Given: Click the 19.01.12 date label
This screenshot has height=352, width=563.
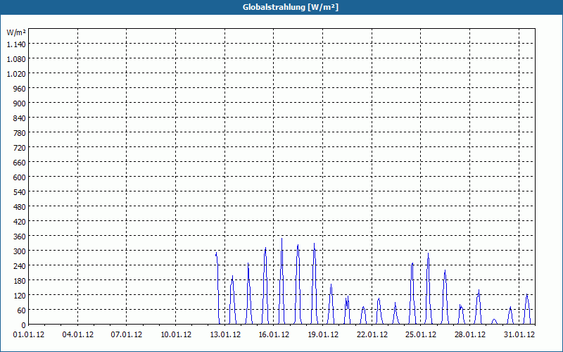Looking at the screenshot, I should point(323,335).
